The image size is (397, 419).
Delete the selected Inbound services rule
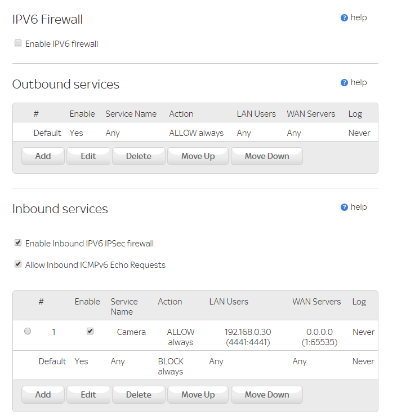pyautogui.click(x=139, y=395)
